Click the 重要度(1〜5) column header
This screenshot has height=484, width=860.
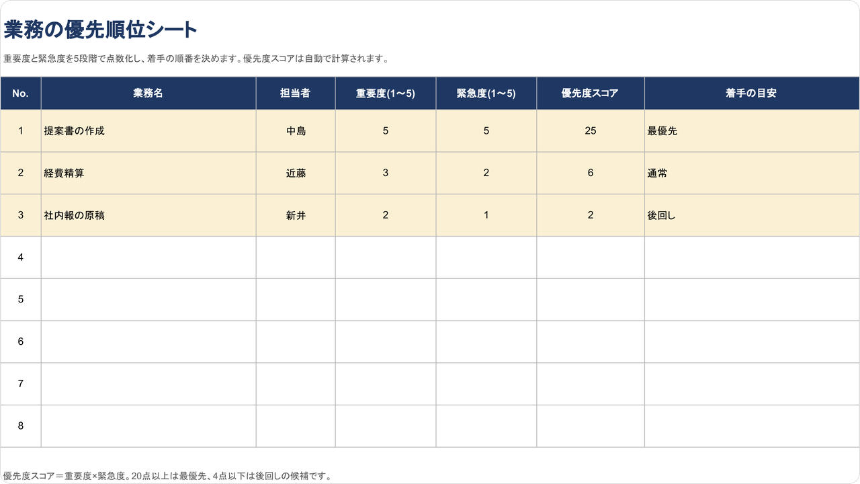click(x=386, y=93)
